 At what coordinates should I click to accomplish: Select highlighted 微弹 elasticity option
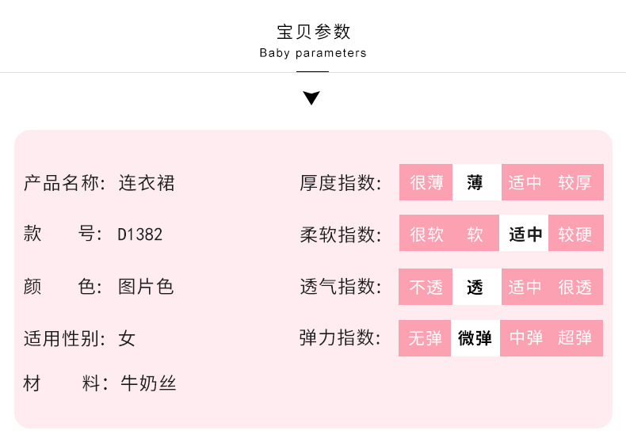point(475,339)
